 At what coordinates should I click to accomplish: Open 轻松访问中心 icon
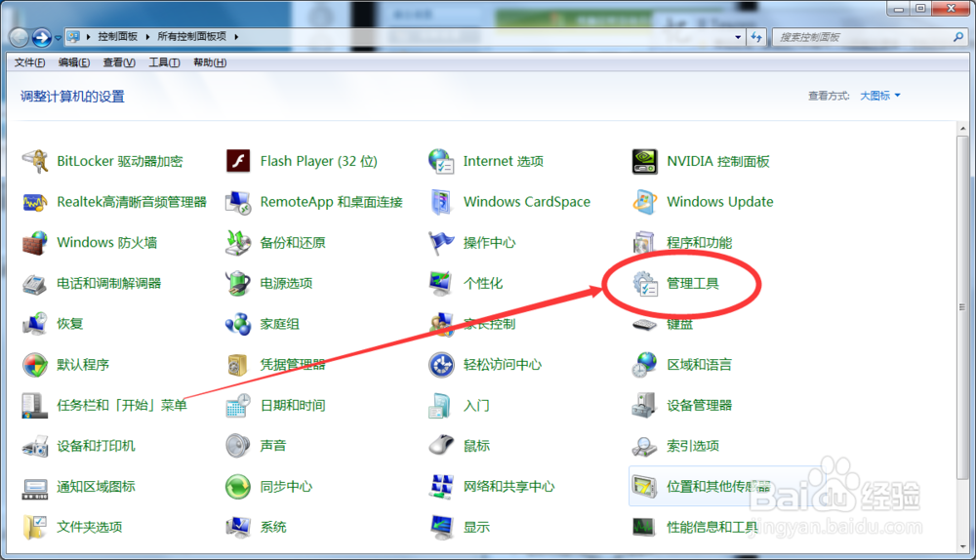click(441, 365)
